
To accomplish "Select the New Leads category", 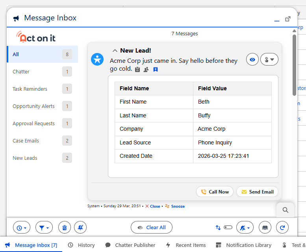I will click(43, 158).
